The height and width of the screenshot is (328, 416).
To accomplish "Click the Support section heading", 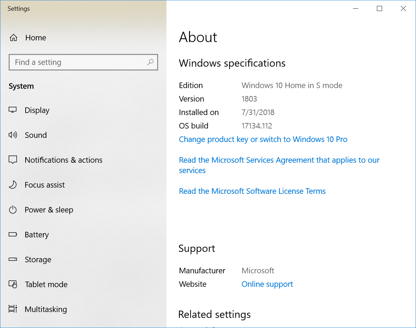I will pos(197,249).
